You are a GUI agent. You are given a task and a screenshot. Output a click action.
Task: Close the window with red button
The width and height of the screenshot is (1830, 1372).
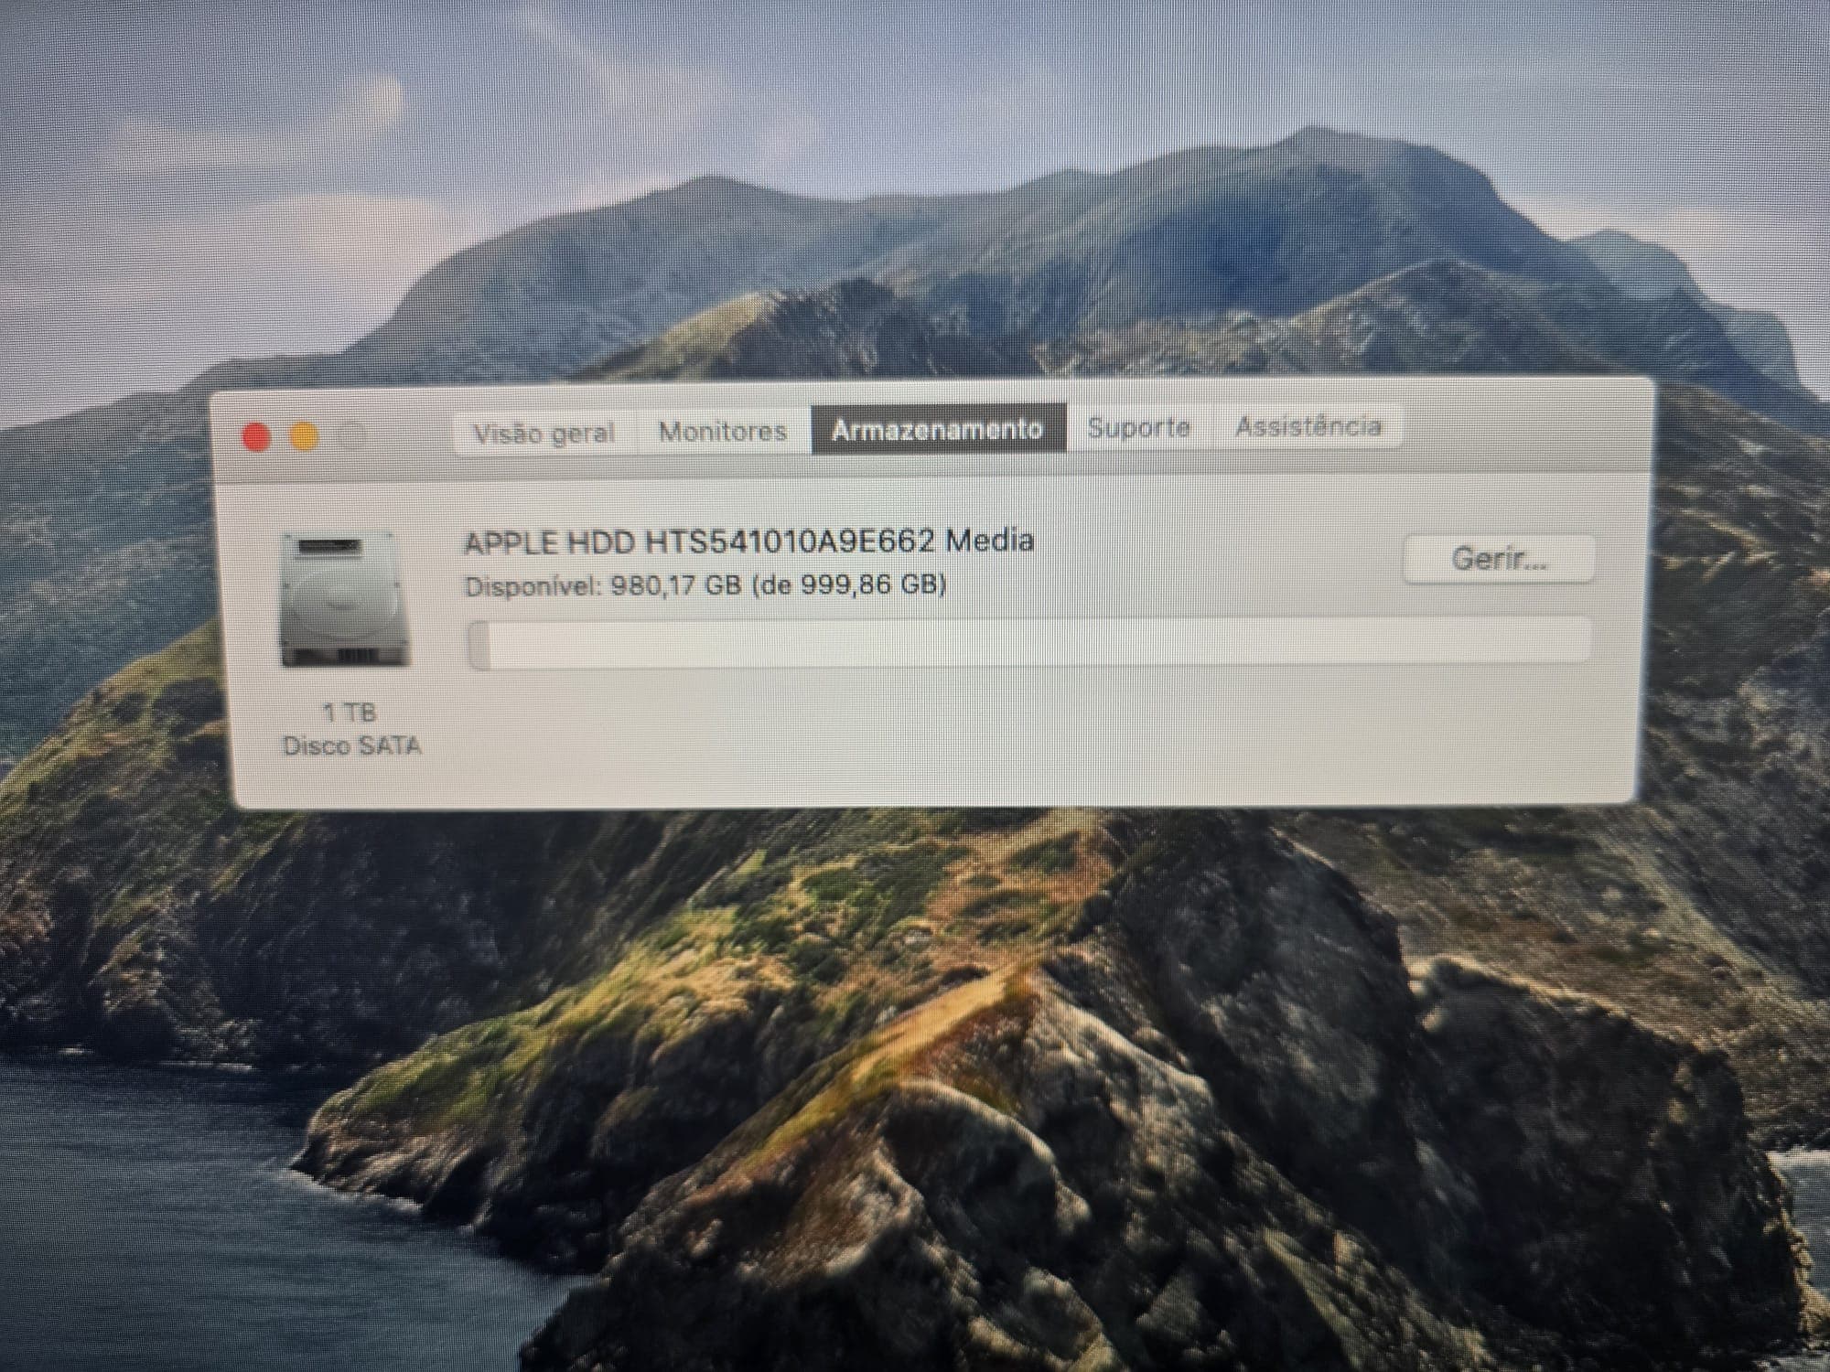(x=257, y=437)
